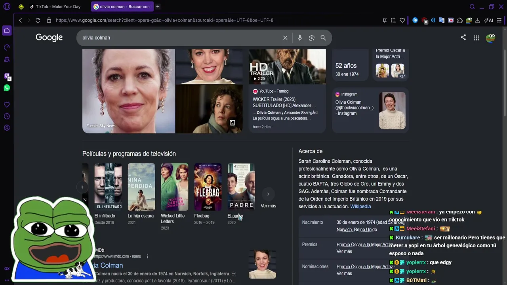Go to sidebar home start page

(x=7, y=30)
